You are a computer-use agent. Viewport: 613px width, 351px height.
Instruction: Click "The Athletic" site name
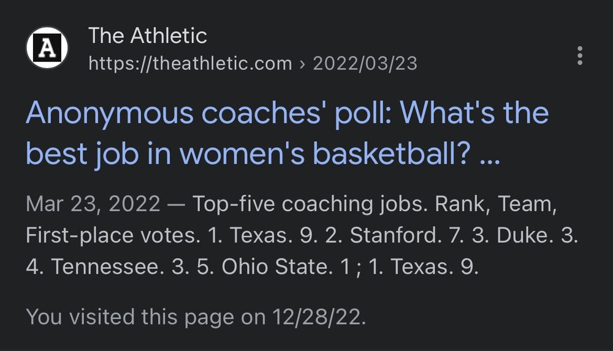(148, 36)
